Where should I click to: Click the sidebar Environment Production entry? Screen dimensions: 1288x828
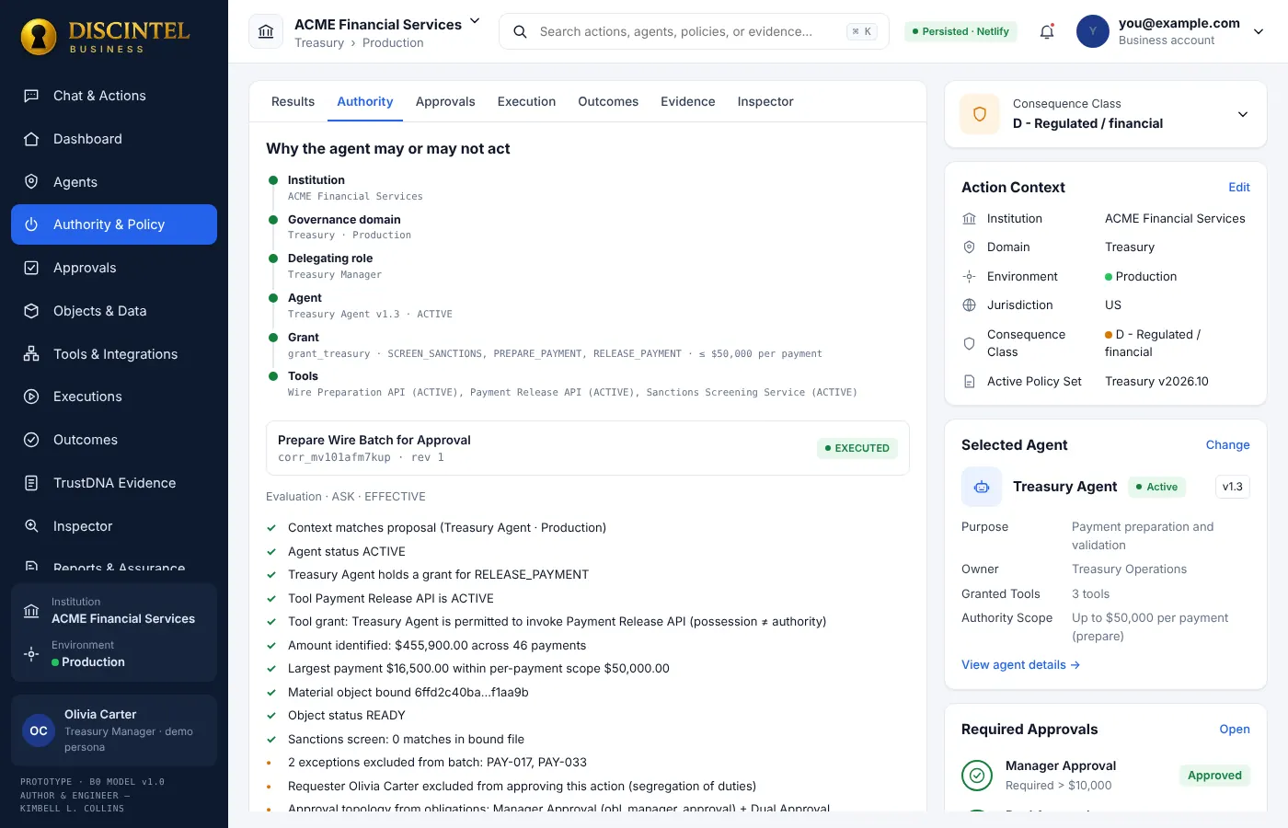coord(114,654)
